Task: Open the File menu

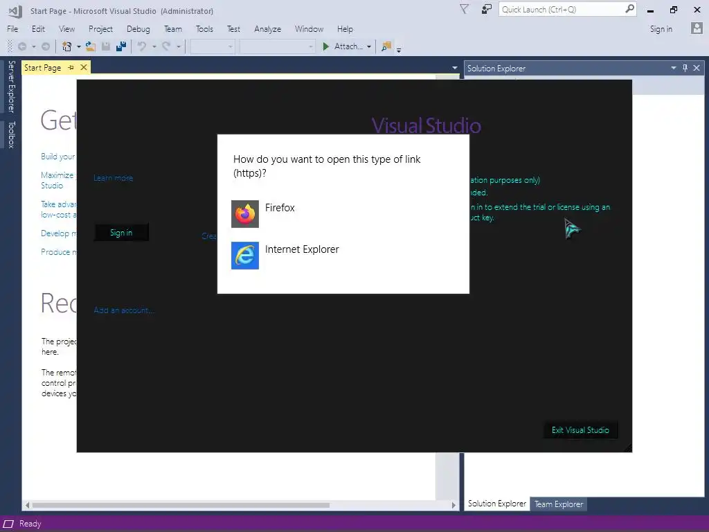Action: [x=12, y=29]
